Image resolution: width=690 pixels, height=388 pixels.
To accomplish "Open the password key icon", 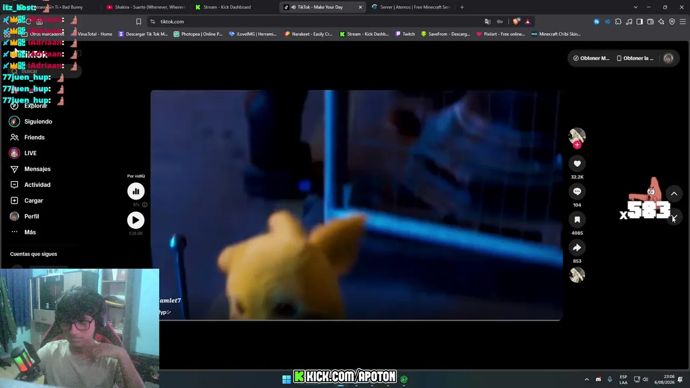I will (x=500, y=22).
